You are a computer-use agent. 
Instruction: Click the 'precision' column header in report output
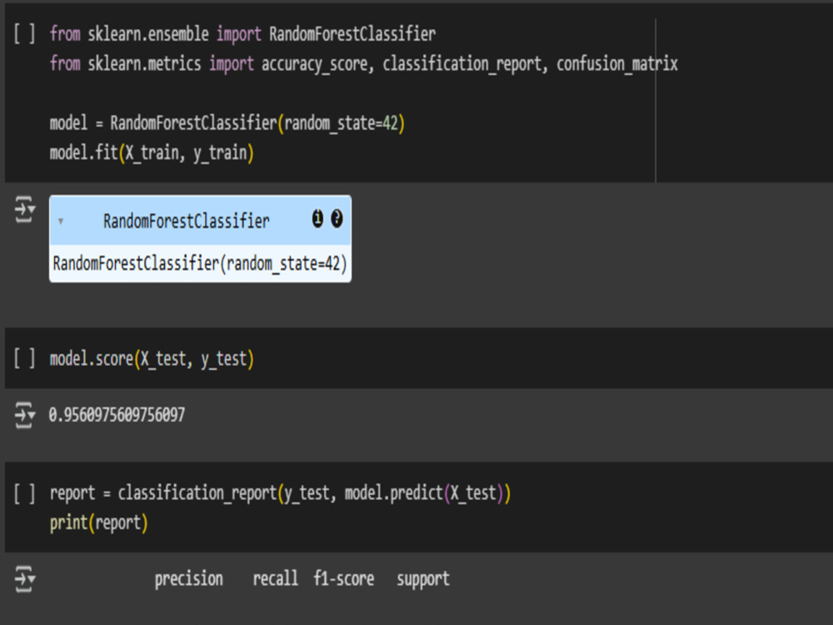click(x=189, y=579)
